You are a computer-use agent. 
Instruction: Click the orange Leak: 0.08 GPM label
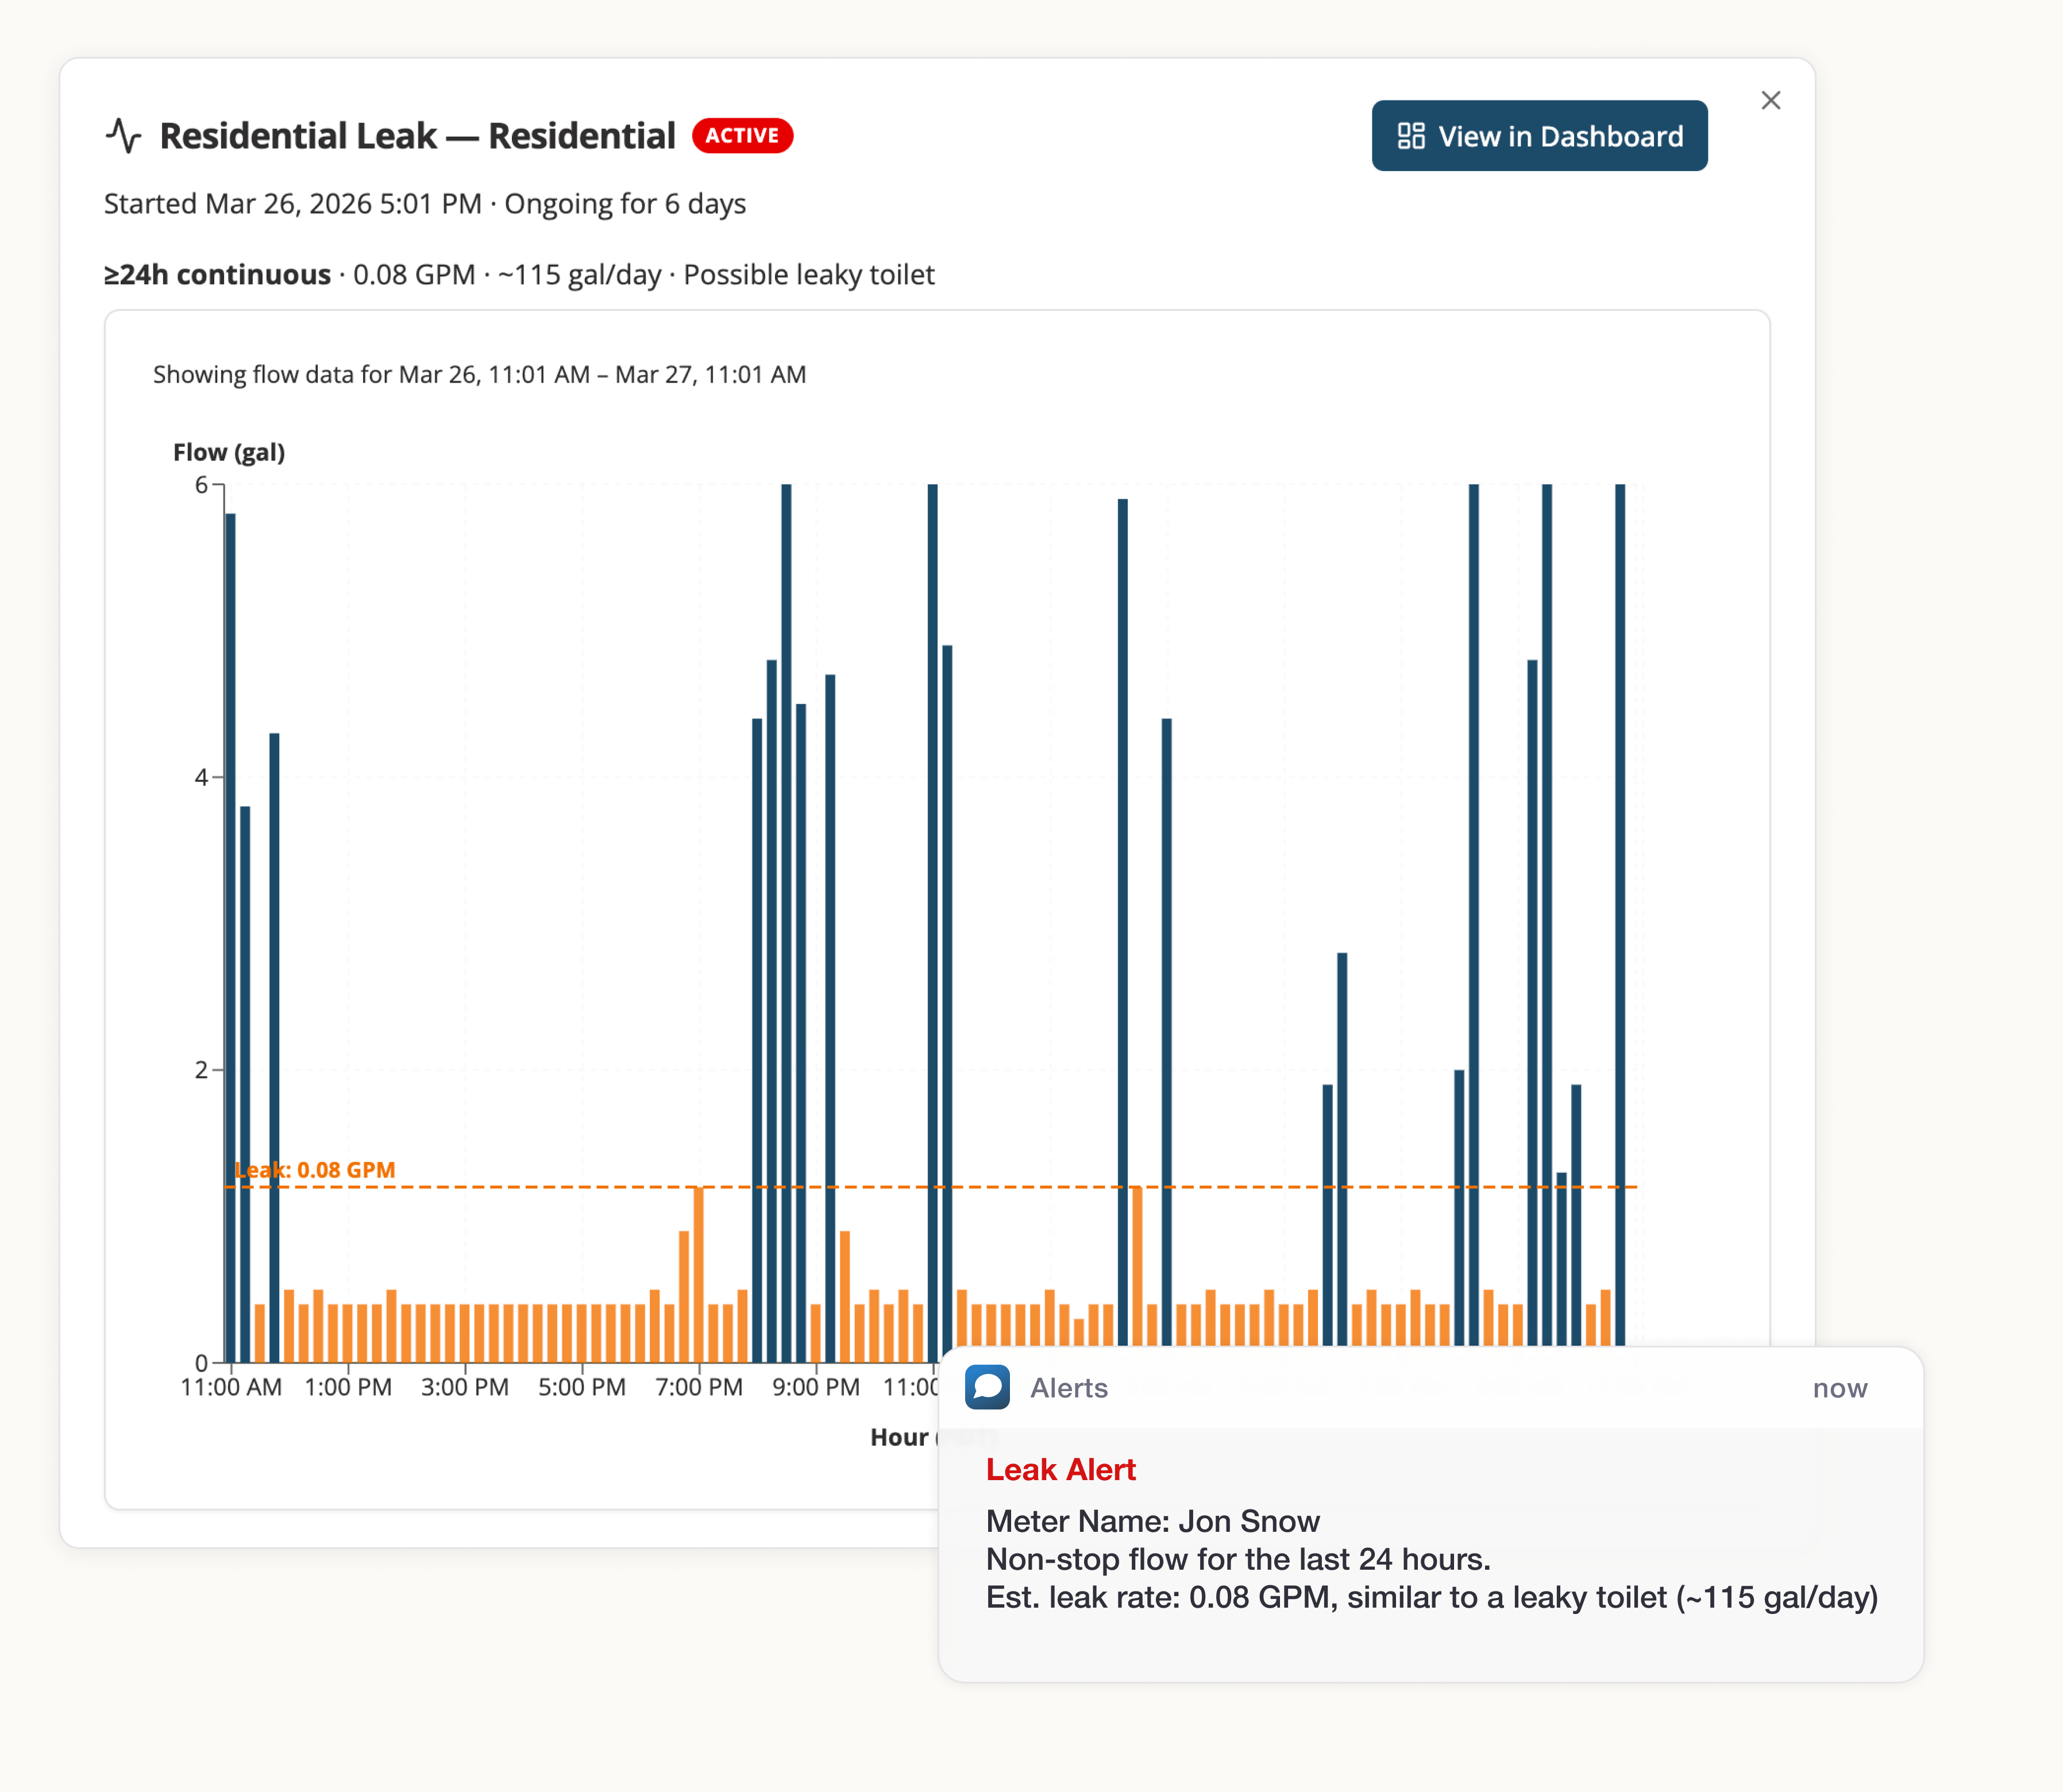pyautogui.click(x=315, y=1169)
